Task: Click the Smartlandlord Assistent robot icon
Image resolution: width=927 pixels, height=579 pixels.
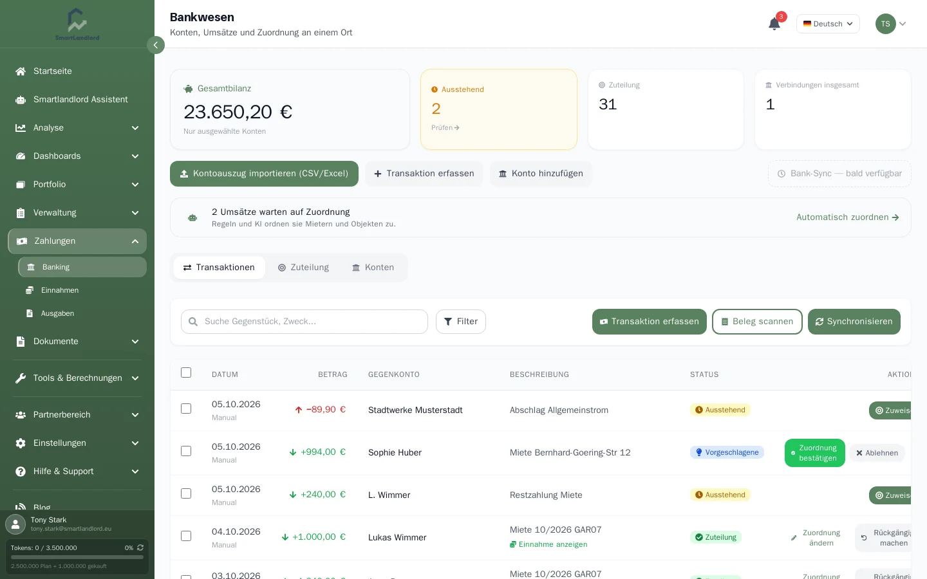Action: [x=21, y=100]
